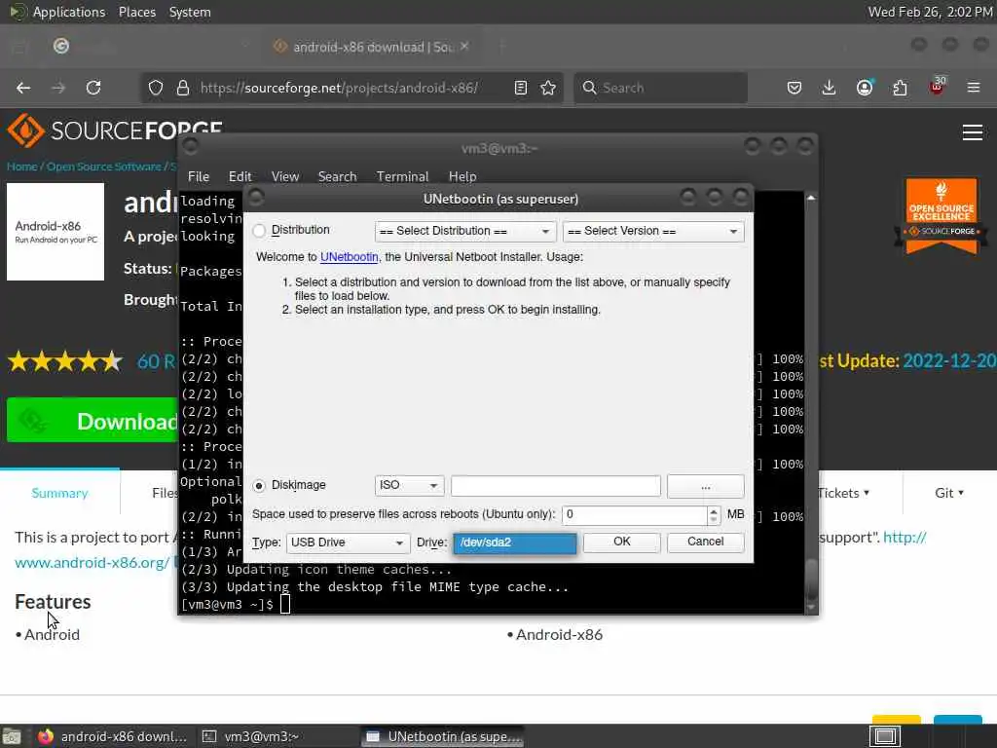Open the USB Drive type dropdown
The height and width of the screenshot is (748, 997).
click(348, 542)
